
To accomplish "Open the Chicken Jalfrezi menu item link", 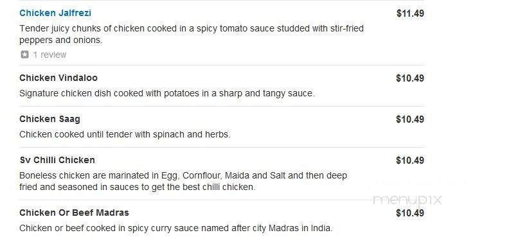I will (55, 13).
